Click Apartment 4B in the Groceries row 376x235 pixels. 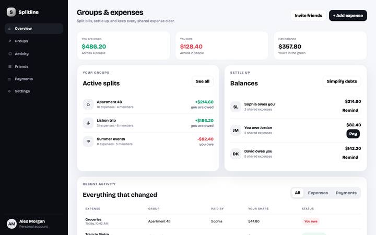point(159,221)
